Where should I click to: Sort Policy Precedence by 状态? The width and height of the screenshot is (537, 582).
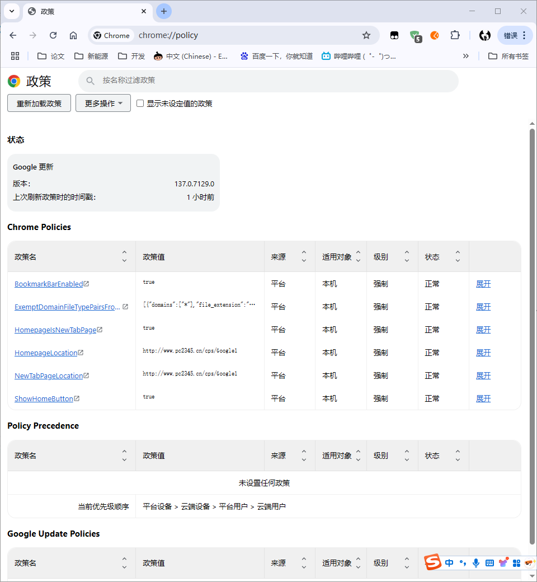click(458, 456)
